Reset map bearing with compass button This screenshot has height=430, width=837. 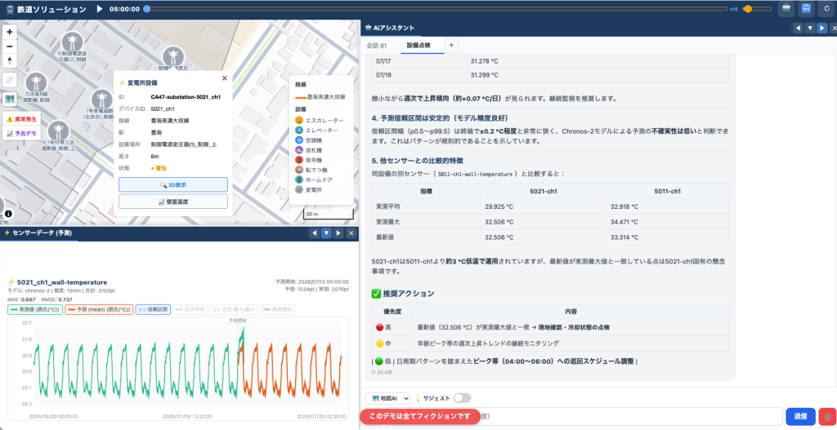pos(10,60)
